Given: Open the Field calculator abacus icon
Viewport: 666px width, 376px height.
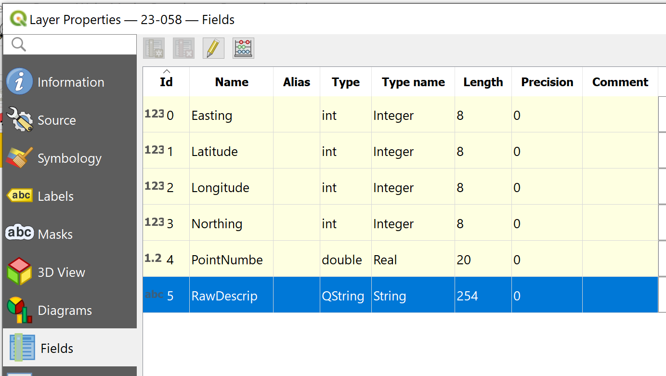Looking at the screenshot, I should [243, 48].
